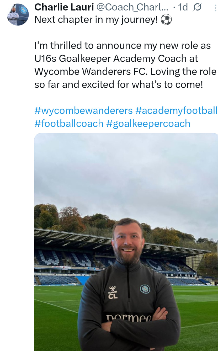
Task: Open the #academyfootball hashtag
Action: pyautogui.click(x=176, y=110)
